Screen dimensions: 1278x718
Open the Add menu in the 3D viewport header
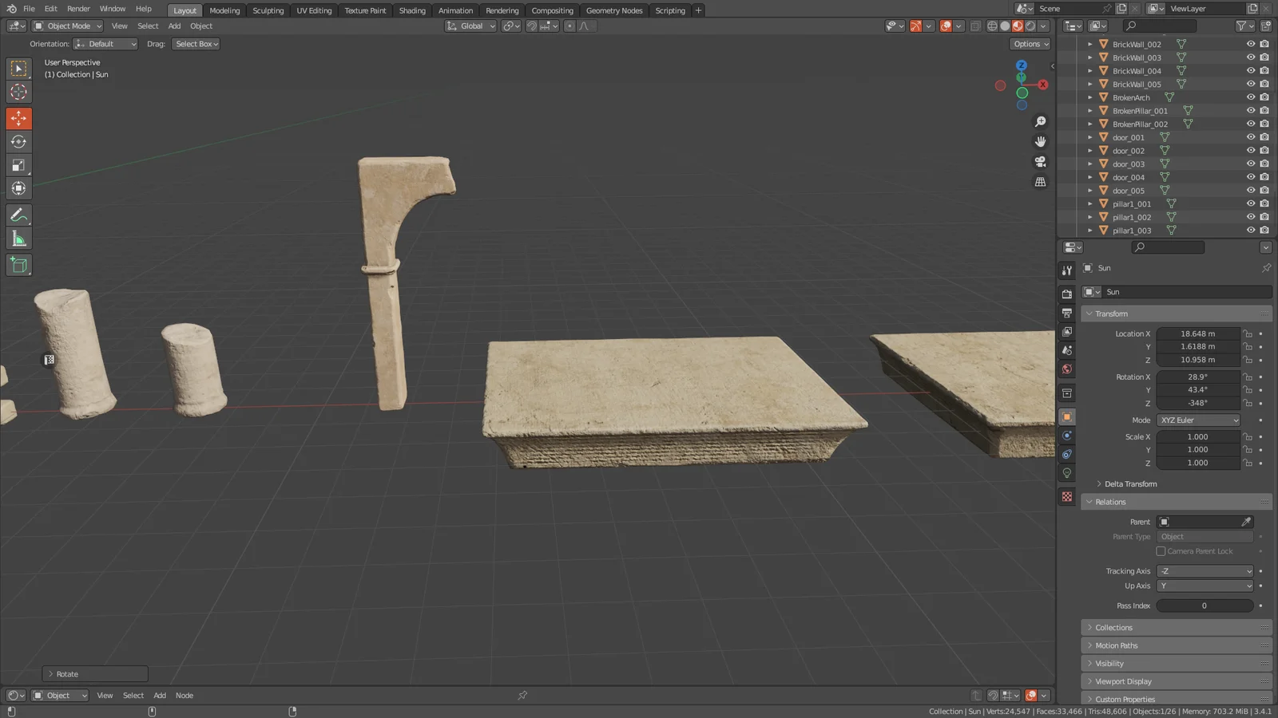click(x=174, y=26)
